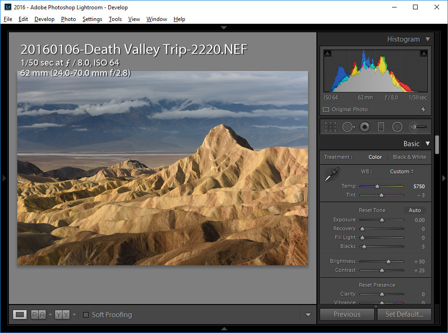Click the YY before/after view button
The width and height of the screenshot is (448, 333).
tap(62, 315)
